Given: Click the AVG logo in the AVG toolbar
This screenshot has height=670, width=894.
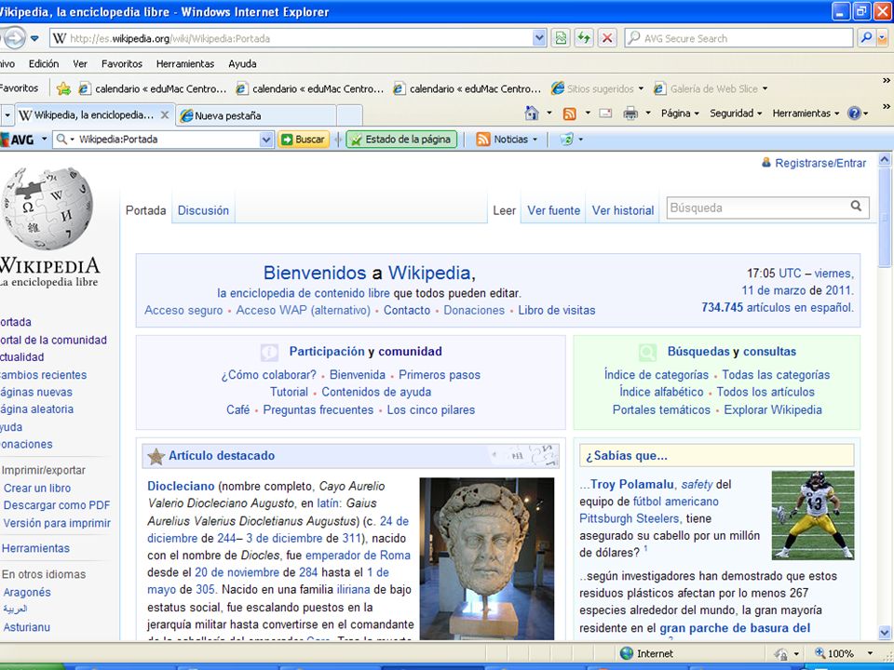Looking at the screenshot, I should pos(18,140).
